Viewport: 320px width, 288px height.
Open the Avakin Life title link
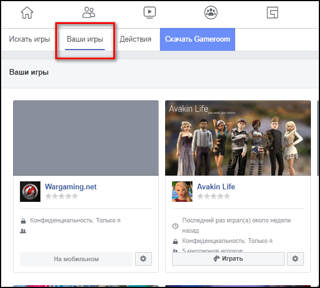[x=216, y=187]
